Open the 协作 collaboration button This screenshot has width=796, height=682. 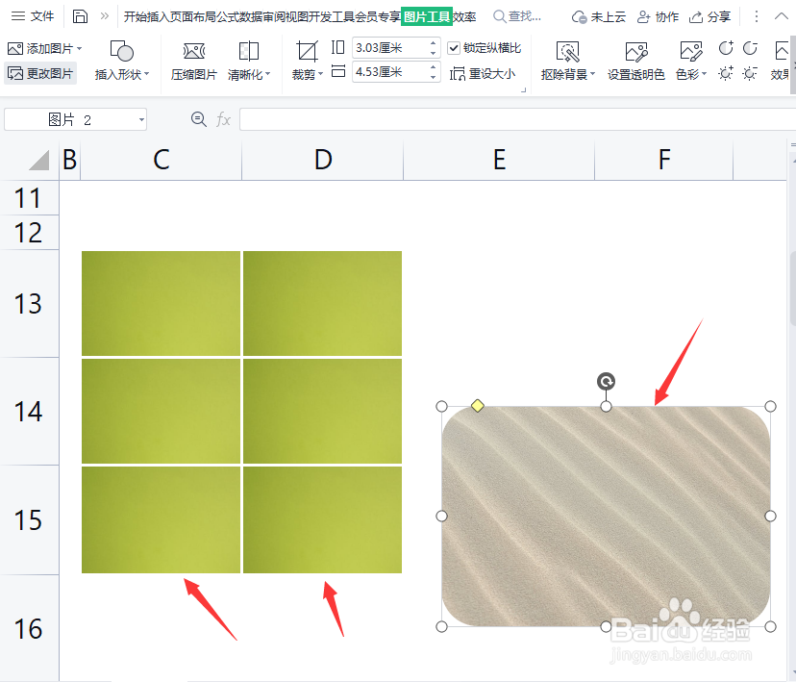(x=658, y=16)
